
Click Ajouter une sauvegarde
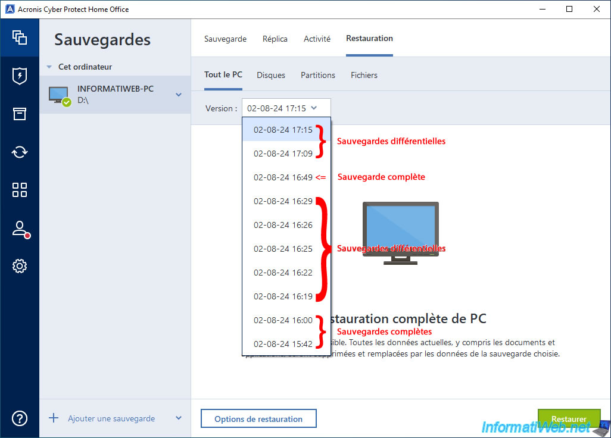tap(111, 418)
